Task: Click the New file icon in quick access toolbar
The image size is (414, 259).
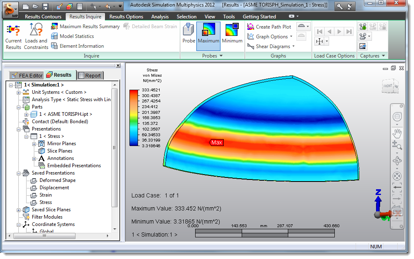Action: click(26, 7)
